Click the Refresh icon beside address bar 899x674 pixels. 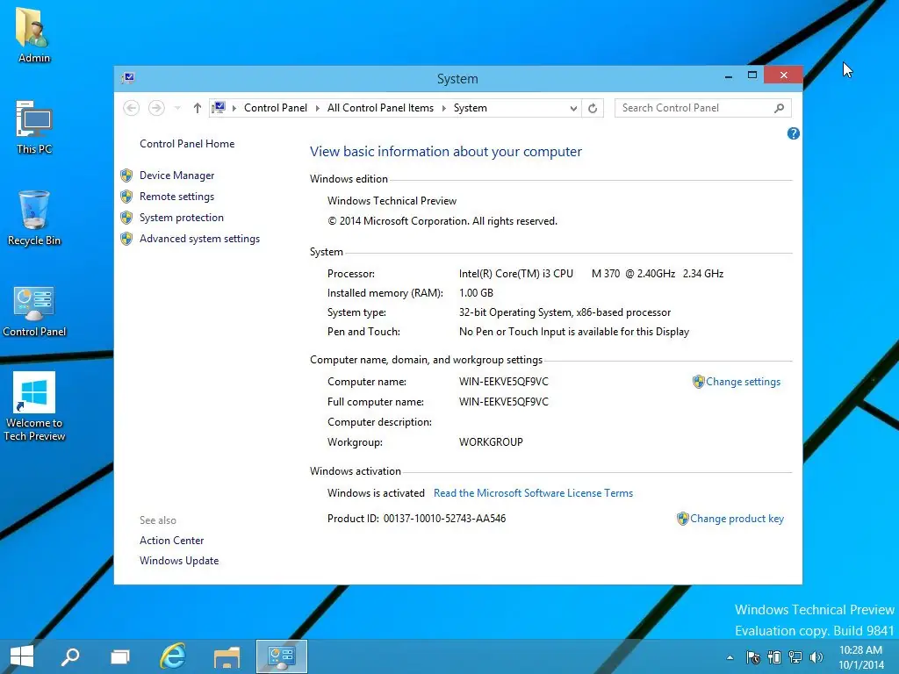[593, 107]
